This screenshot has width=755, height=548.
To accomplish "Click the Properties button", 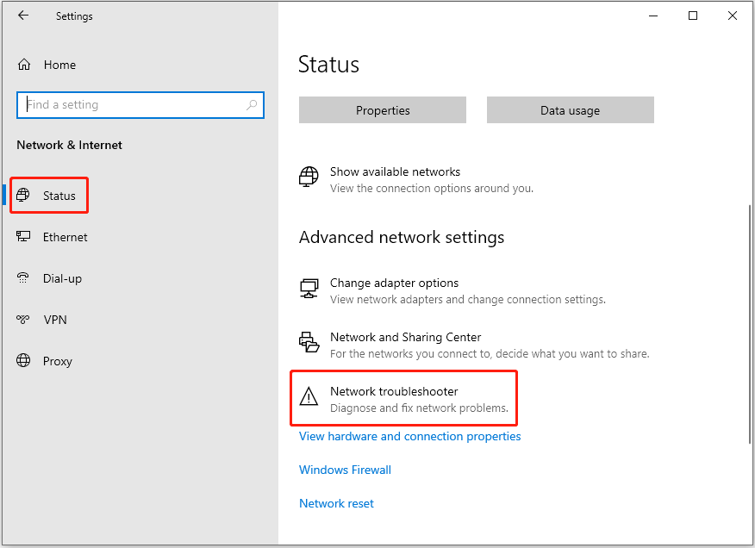I will coord(383,109).
